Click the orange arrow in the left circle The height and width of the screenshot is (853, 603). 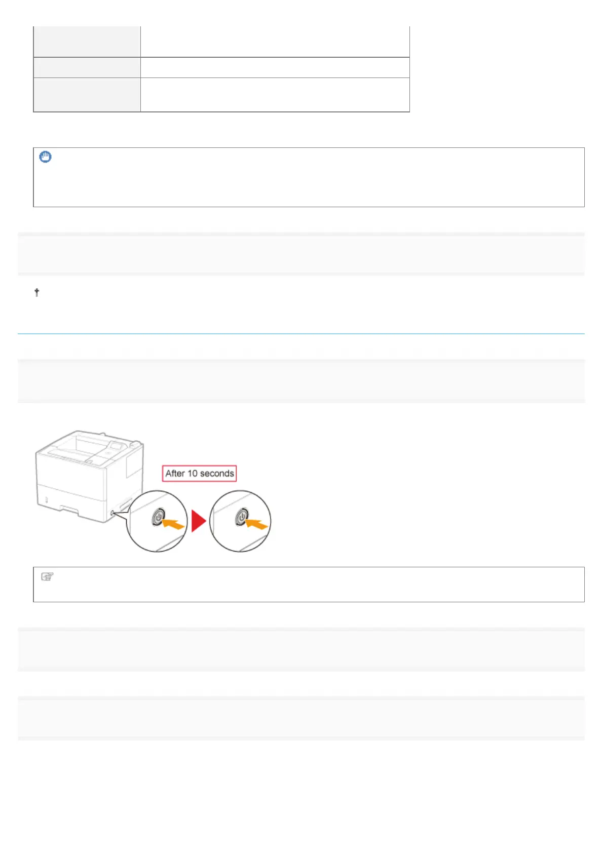(173, 525)
